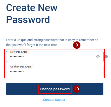Image resolution: width=111 pixels, height=107 pixels.
Task: Focus the Confirm Password input field
Action: [x=55, y=71]
